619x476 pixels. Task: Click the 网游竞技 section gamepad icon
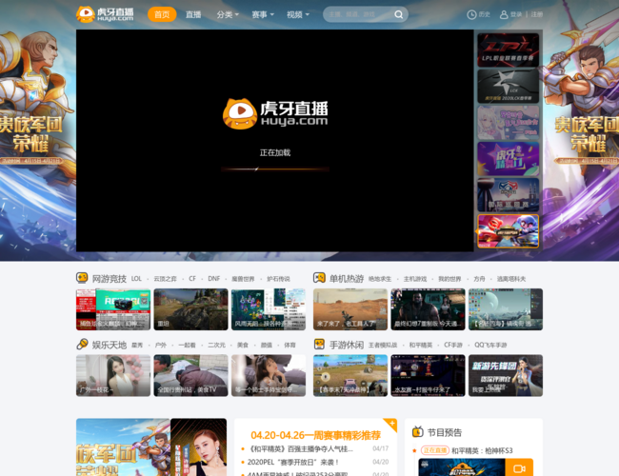82,278
